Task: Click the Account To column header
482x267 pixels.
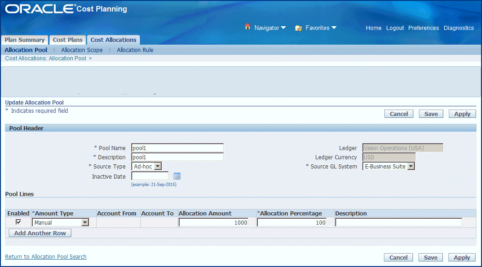Action: tap(157, 213)
